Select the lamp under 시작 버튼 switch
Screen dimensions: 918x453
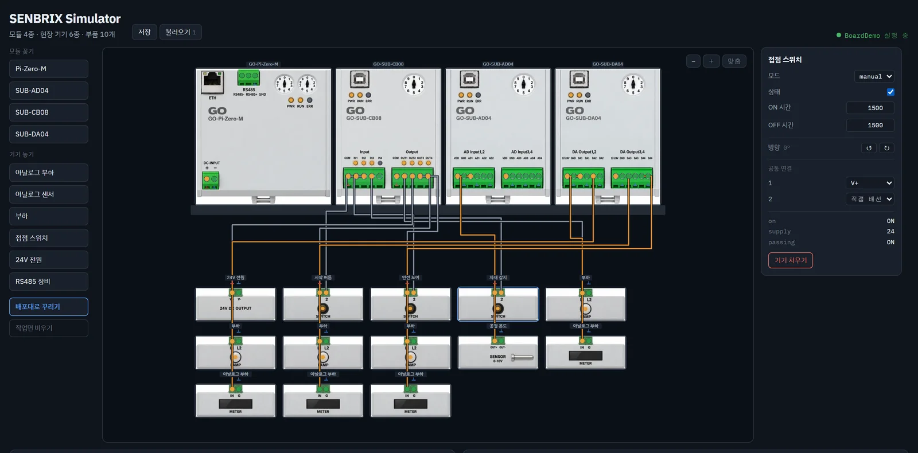click(323, 353)
